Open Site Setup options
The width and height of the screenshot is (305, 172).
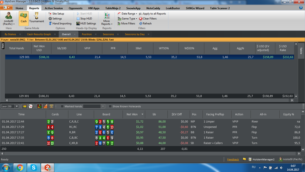click(x=56, y=14)
